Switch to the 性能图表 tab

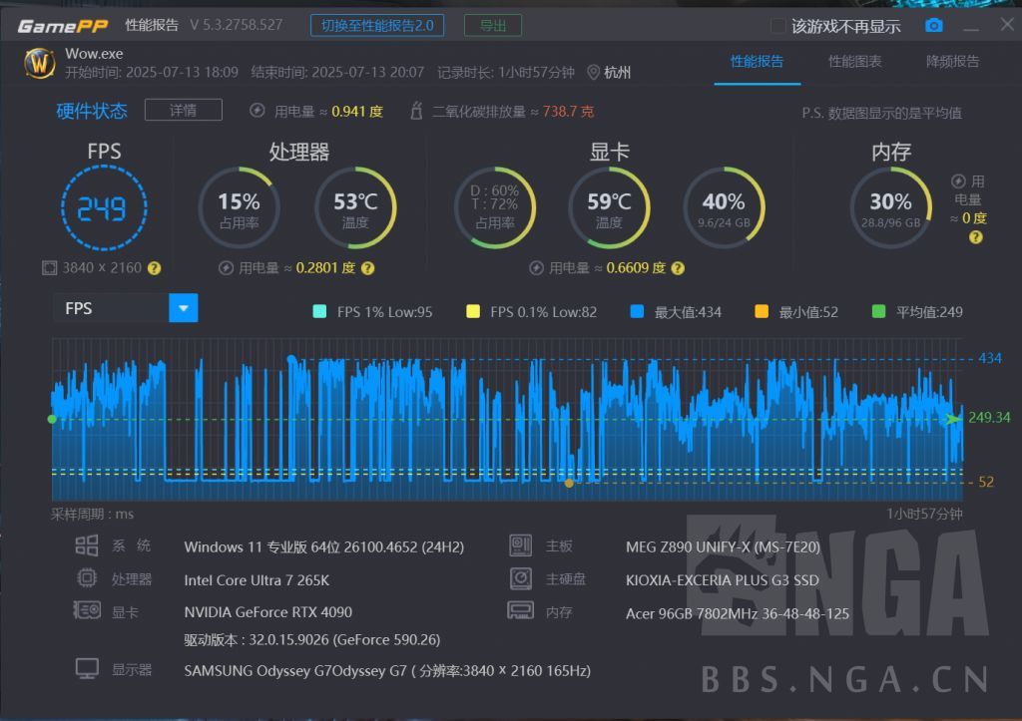point(855,60)
